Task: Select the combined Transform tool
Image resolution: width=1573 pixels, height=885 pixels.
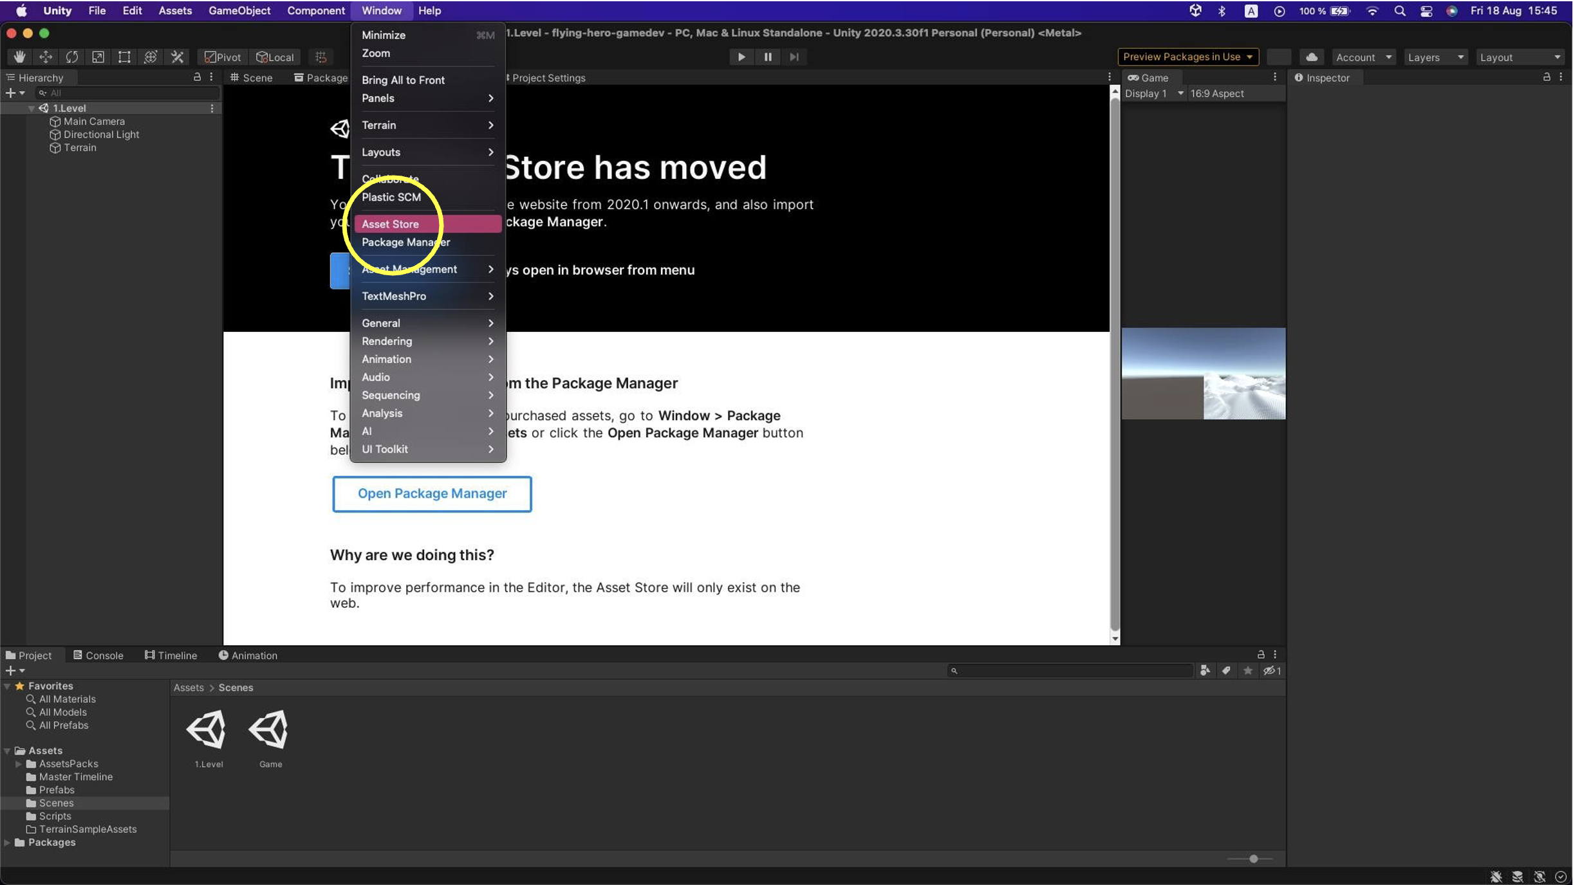Action: [x=151, y=57]
